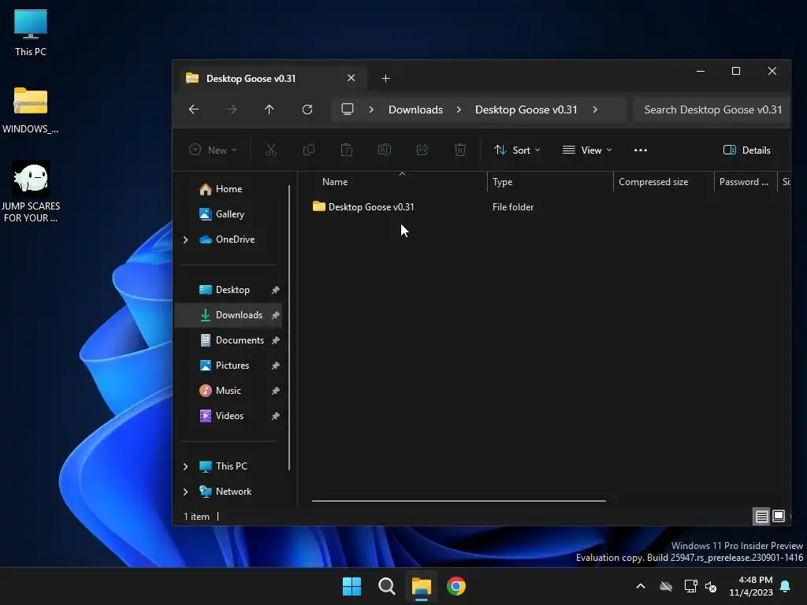Click the This PC desktop icon
This screenshot has width=807, height=605.
tap(31, 32)
